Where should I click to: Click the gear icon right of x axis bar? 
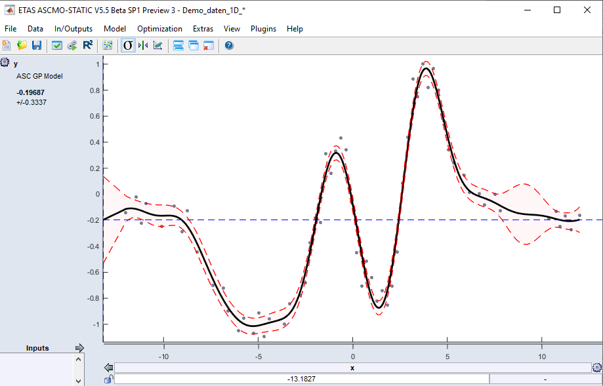[x=597, y=368]
